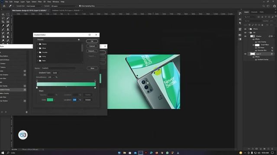Open presets gear menu in Gradient Editor

tap(79, 40)
